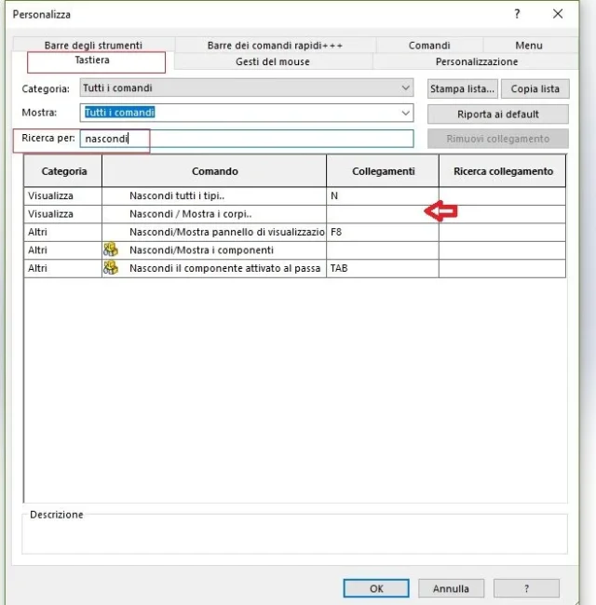Click the Ricerca per search field
This screenshot has width=596, height=605.
click(x=246, y=139)
